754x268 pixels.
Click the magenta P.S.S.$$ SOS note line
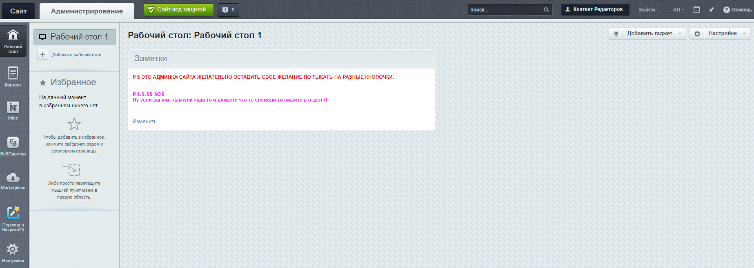click(149, 94)
